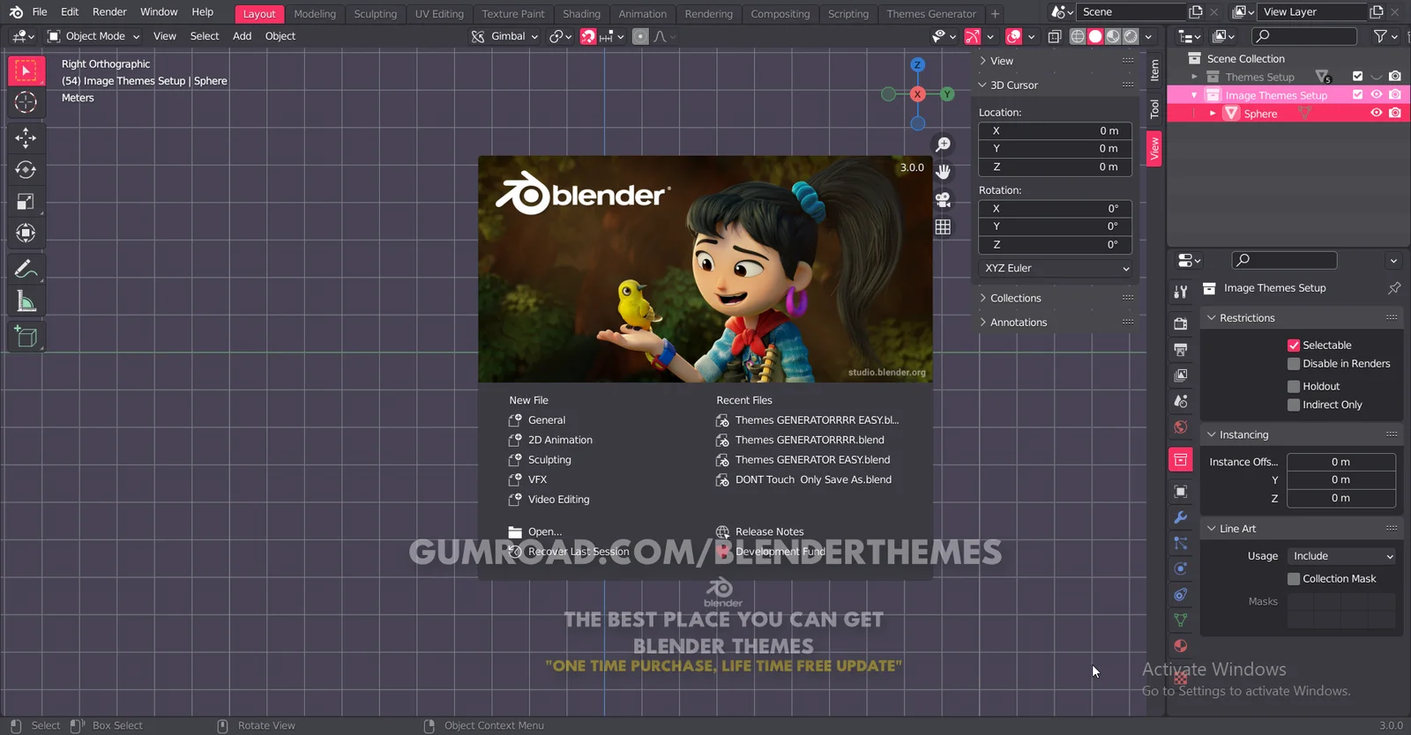Exclude Themes Setup collection checkbox
Image resolution: width=1411 pixels, height=735 pixels.
[1358, 77]
